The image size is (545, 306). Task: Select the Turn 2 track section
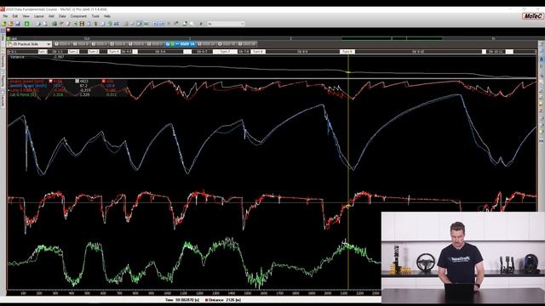[73, 52]
